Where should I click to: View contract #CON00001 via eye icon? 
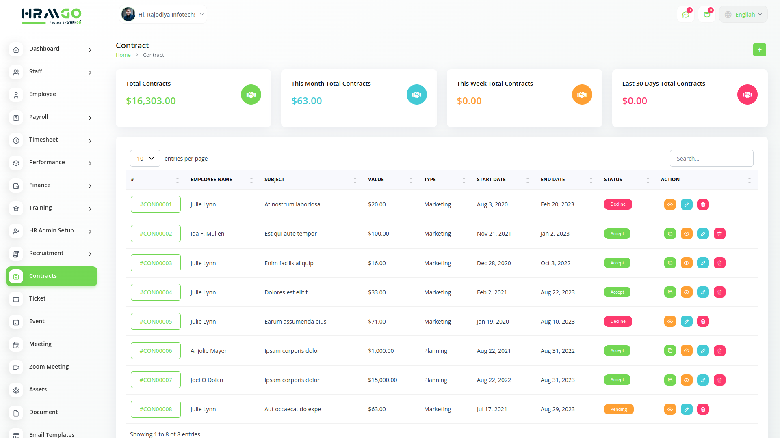coord(670,204)
